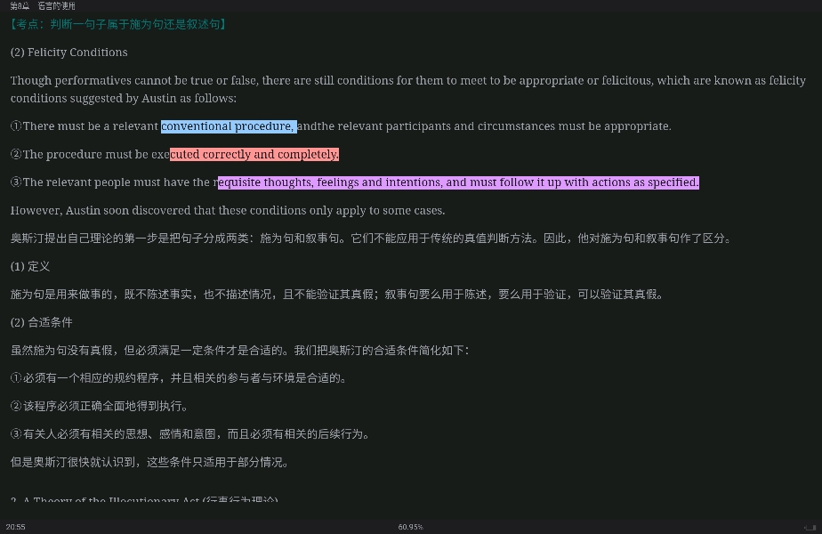
Task: Click the '(1) 定义' section heading
Action: click(x=30, y=267)
